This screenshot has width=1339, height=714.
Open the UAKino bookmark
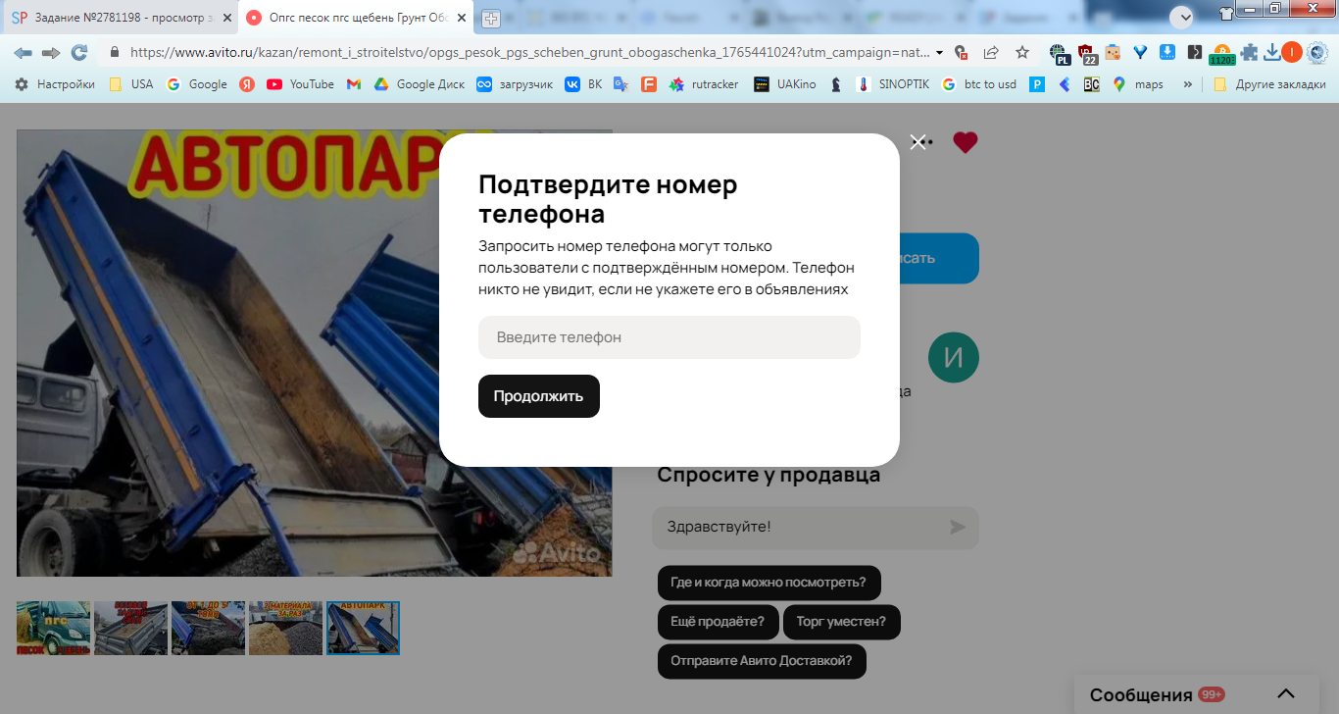(x=785, y=84)
